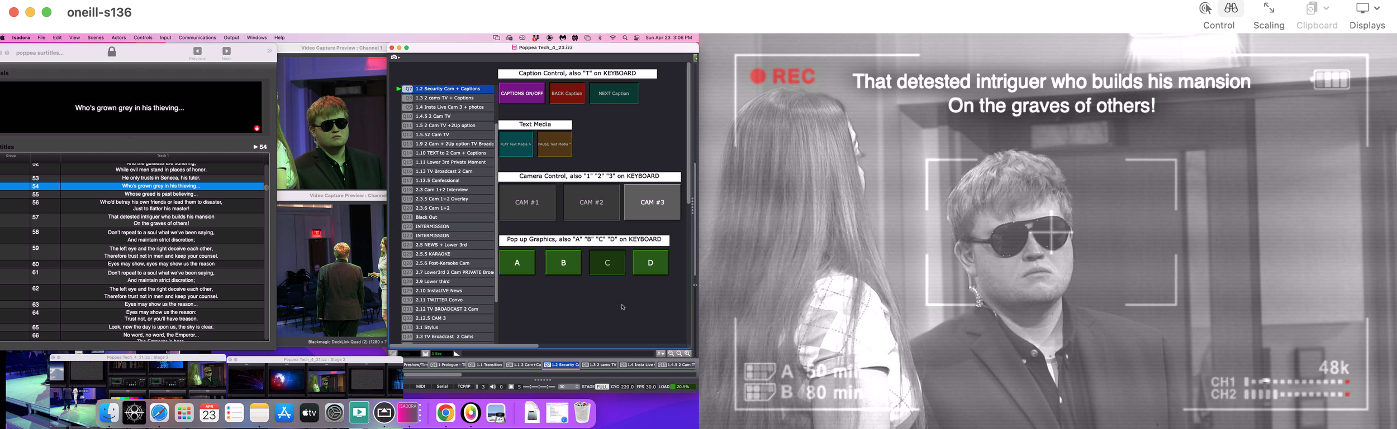This screenshot has width=1397, height=429.
Task: Select CAM #1
Action: (527, 202)
